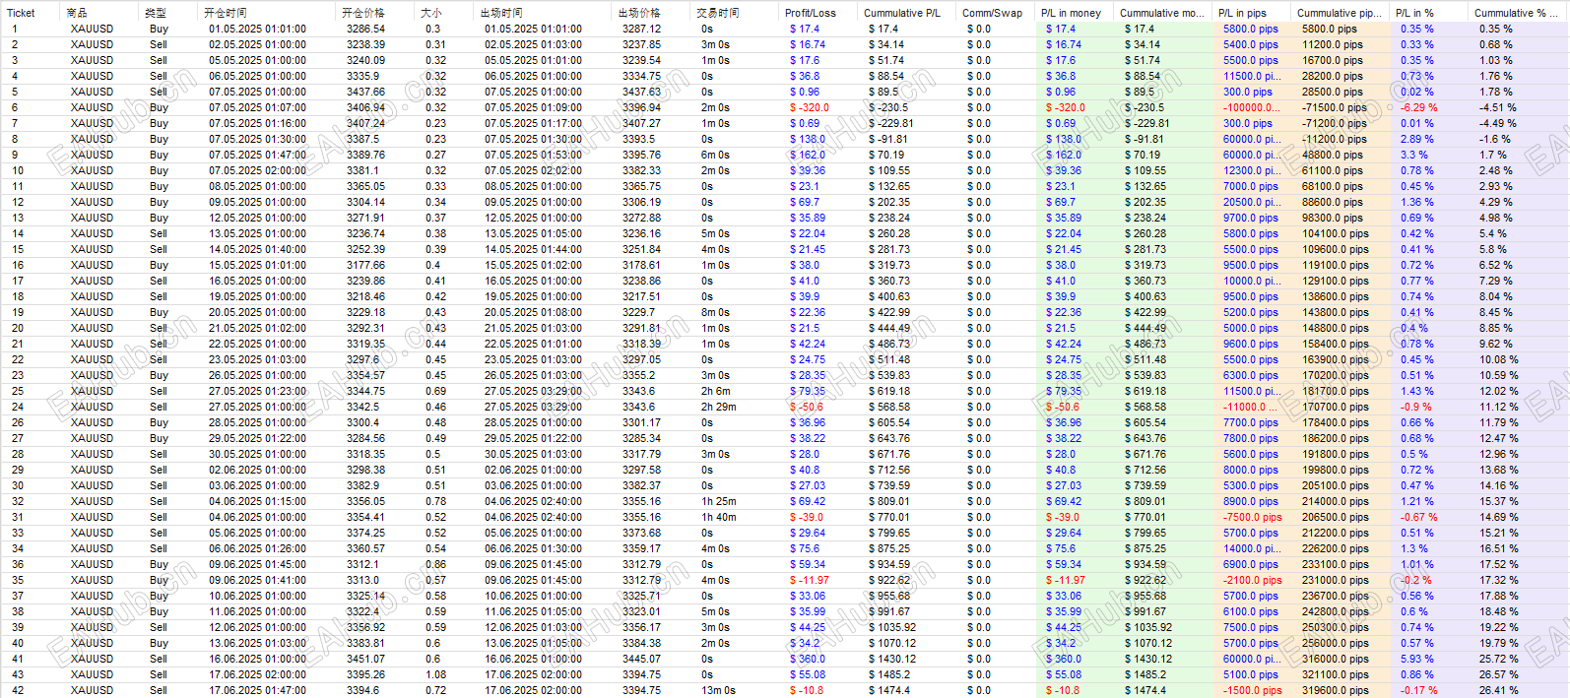Viewport: 1570px width, 698px height.
Task: Select $ 138.0 in P/L in money column
Action: click(x=1064, y=139)
